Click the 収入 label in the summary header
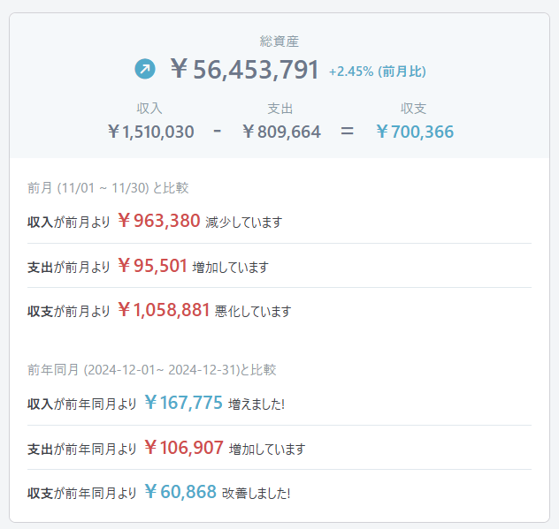The width and height of the screenshot is (559, 529). 149,109
